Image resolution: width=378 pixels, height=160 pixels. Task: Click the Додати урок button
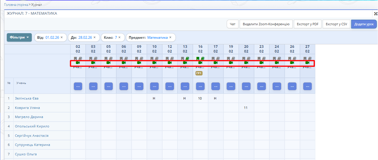tap(364, 24)
